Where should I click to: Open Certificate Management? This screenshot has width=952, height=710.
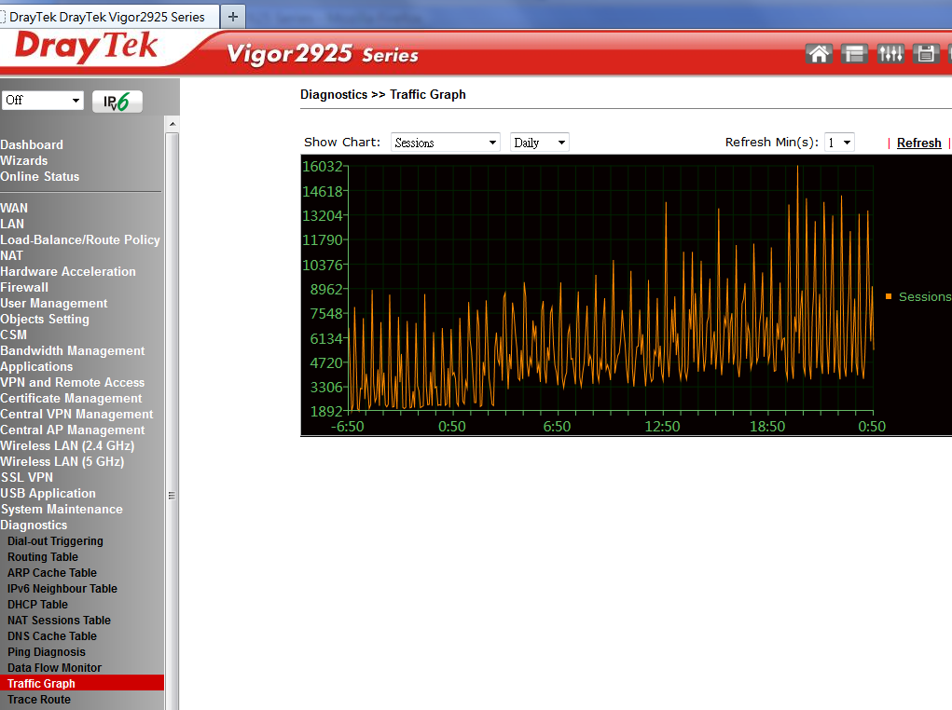point(71,398)
